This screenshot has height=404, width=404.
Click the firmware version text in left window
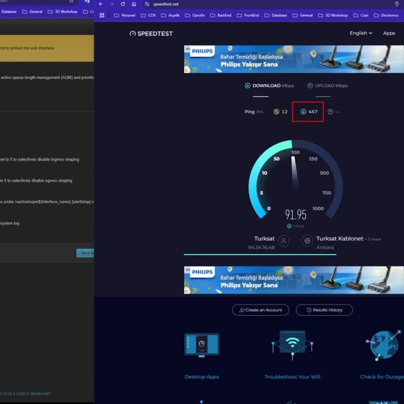click(x=25, y=393)
